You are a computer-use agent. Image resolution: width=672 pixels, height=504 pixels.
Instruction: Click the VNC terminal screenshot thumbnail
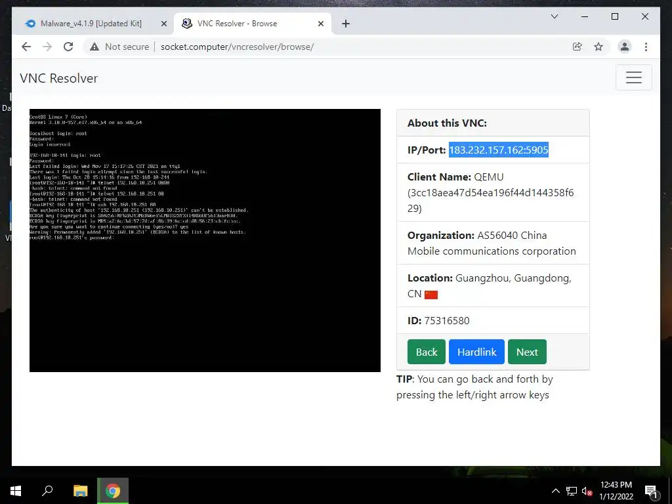point(205,240)
